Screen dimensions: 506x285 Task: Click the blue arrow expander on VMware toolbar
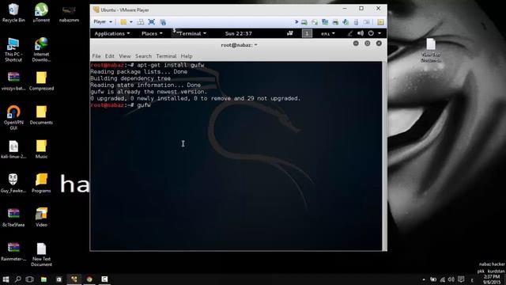[296, 22]
